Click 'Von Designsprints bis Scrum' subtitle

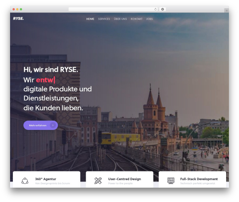pyautogui.click(x=53, y=183)
